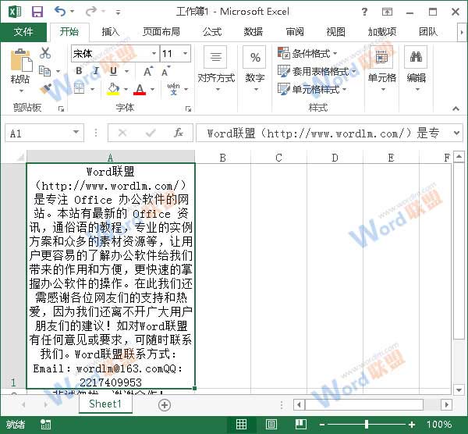Open the underline style dropdown arrow
Screen dimensions: 468x434
127,71
